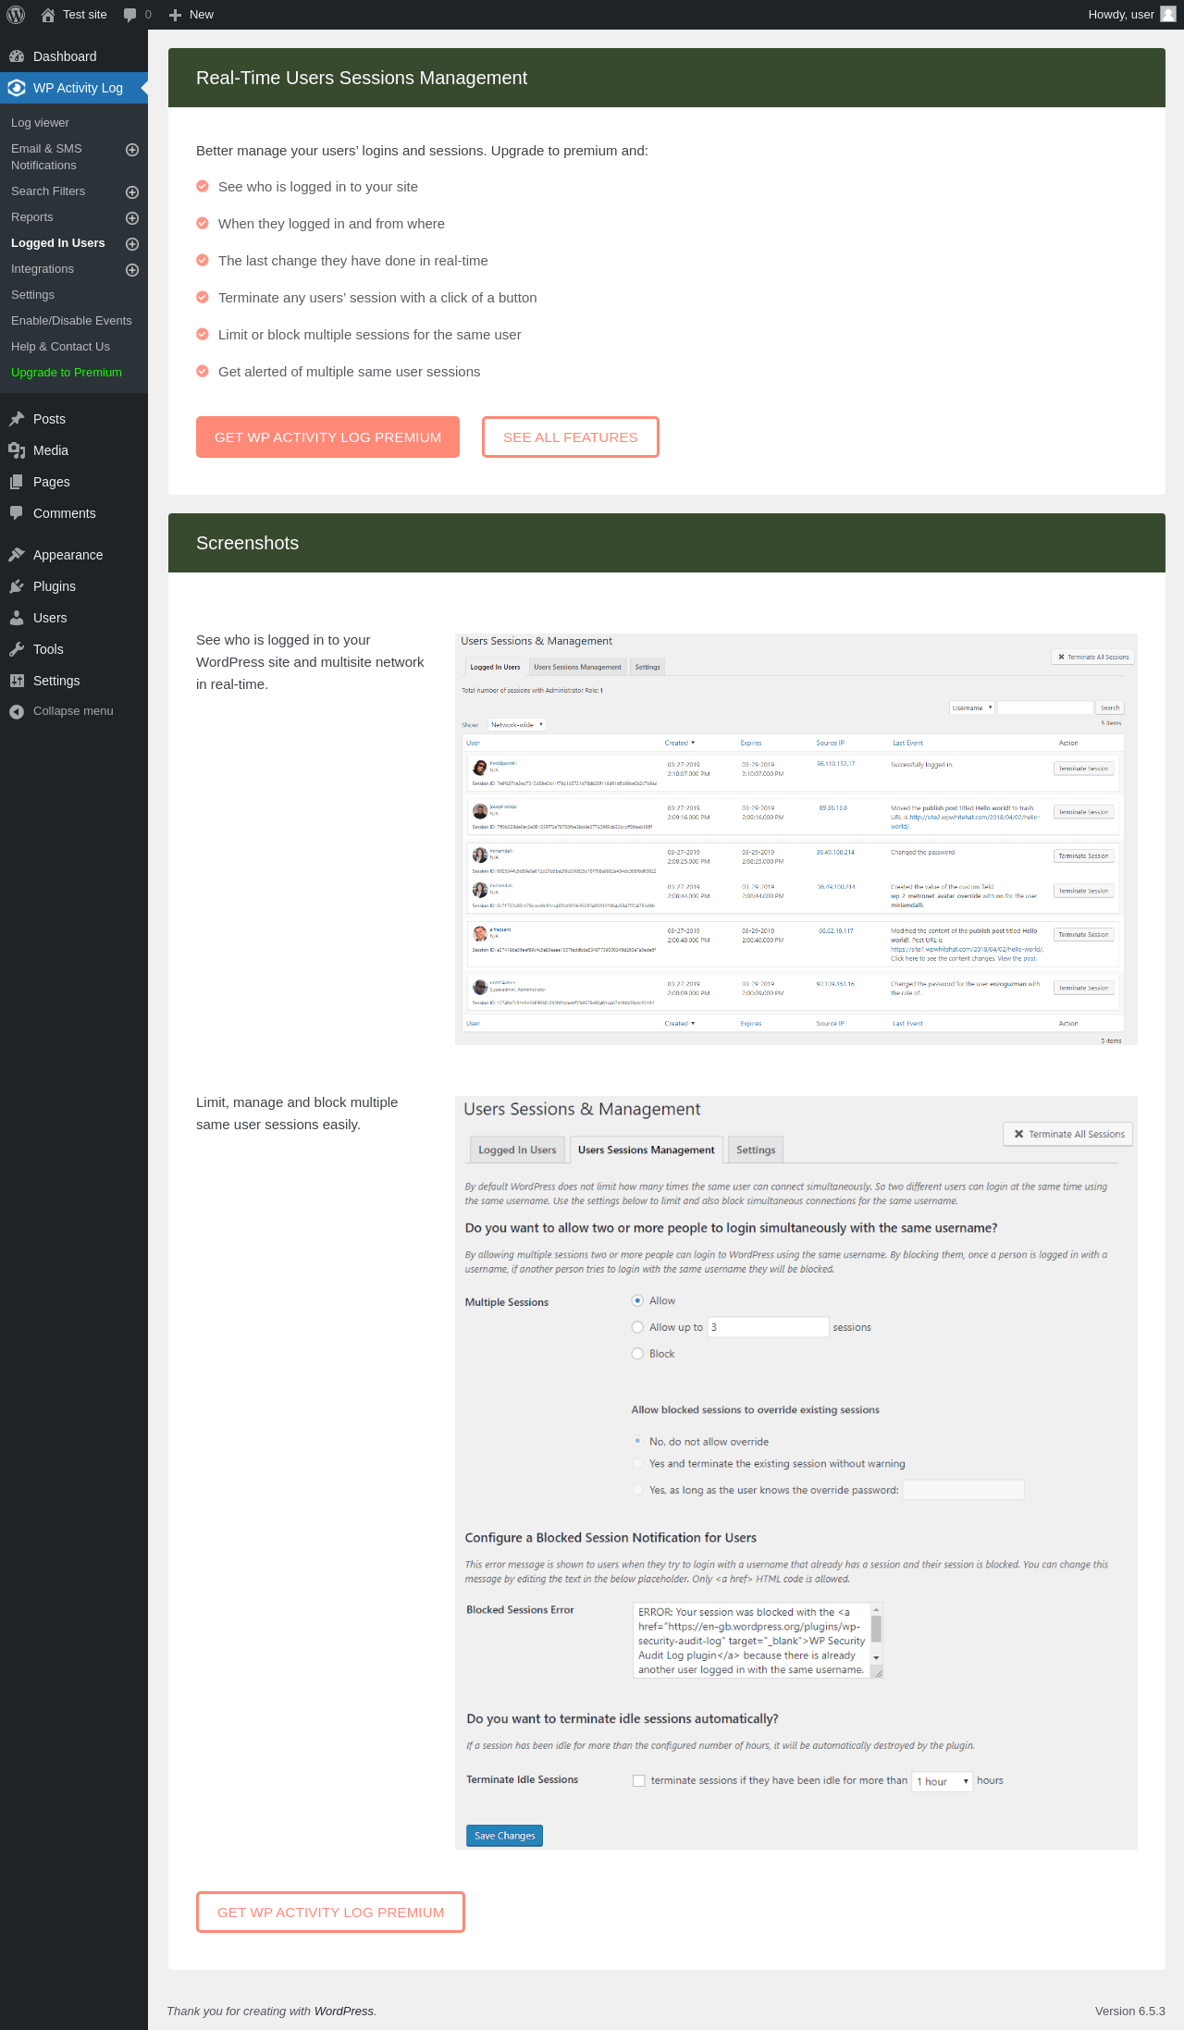Click the plus icon beside Integrations
The width and height of the screenshot is (1184, 2030).
point(132,270)
